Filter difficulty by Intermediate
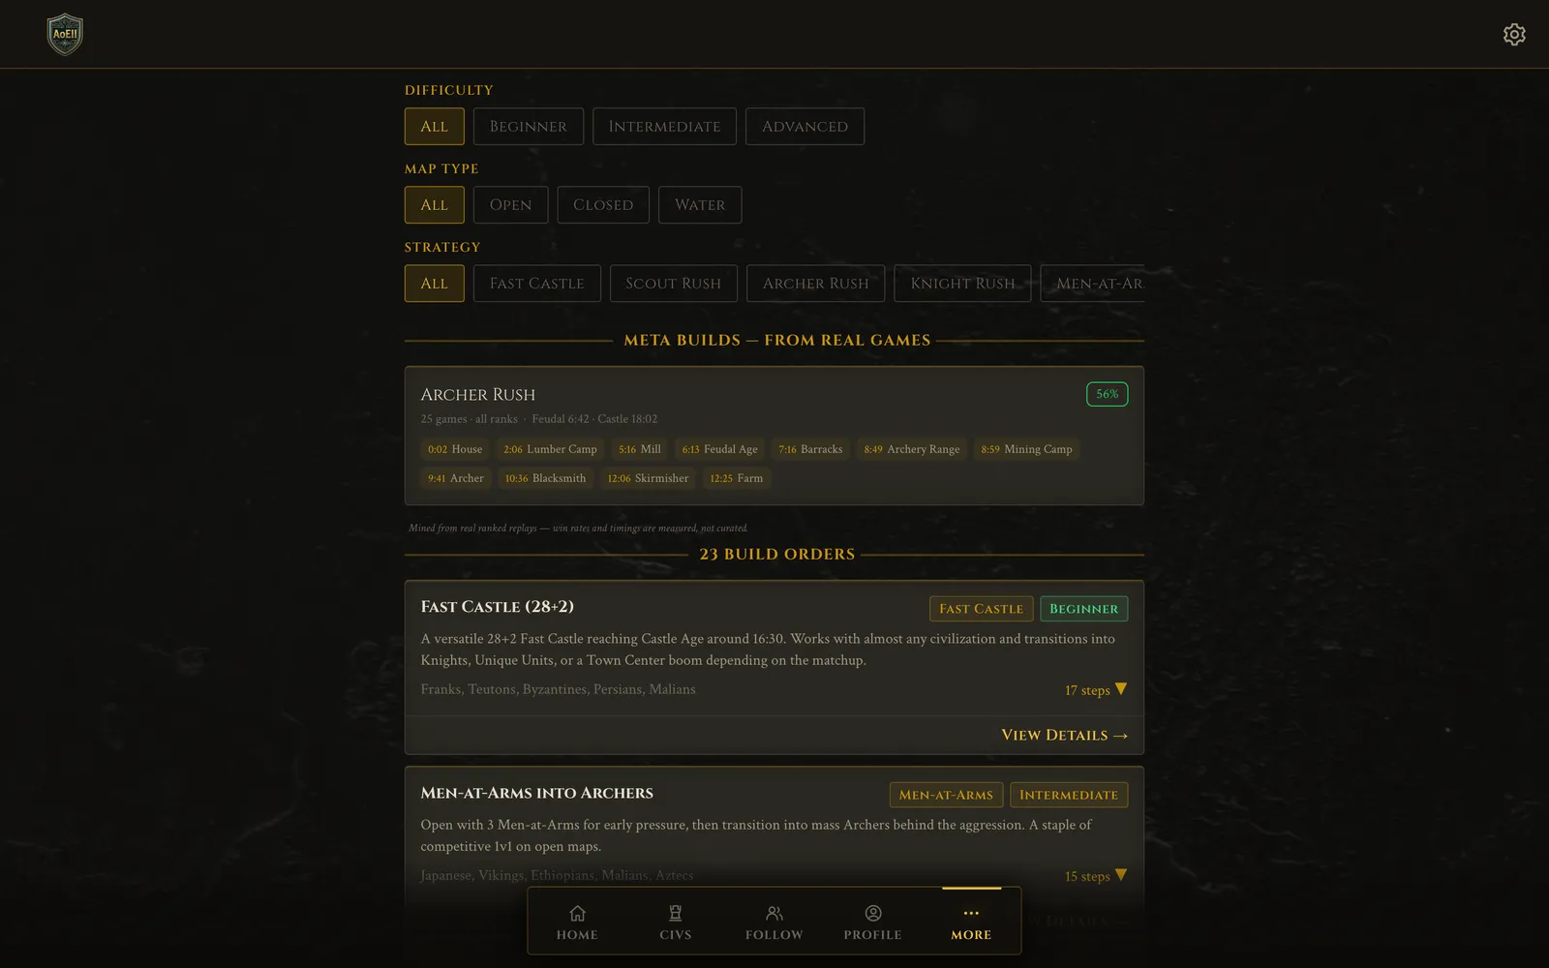The image size is (1549, 968). click(664, 127)
